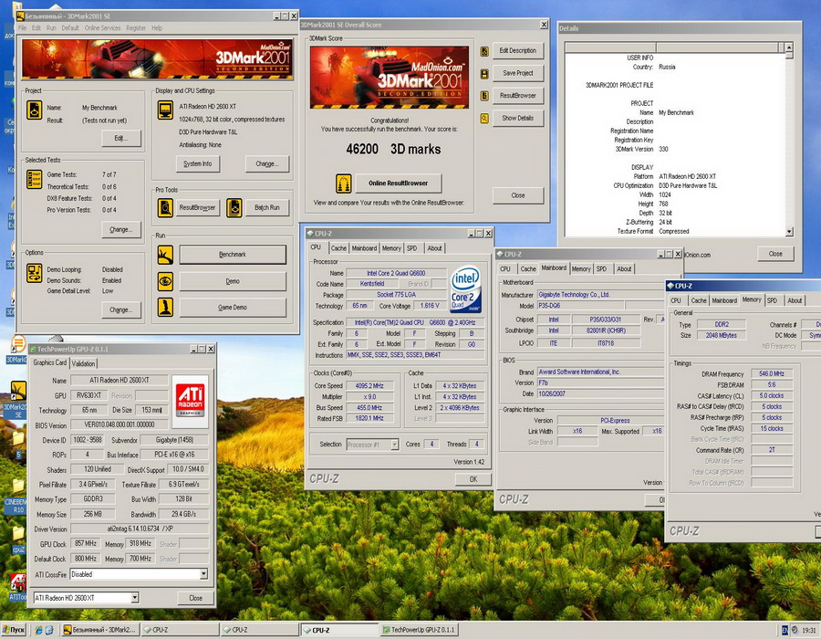The height and width of the screenshot is (639, 821).
Task: Click the BIOS Version field in GPU-Z
Action: pos(120,424)
